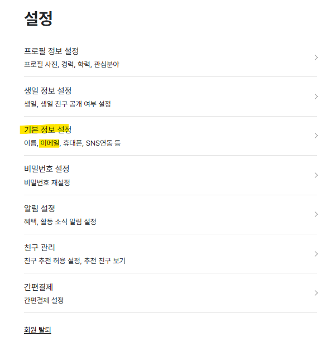This screenshot has width=336, height=361.
Task: Click the highlighted 이메일 text
Action: [49, 143]
